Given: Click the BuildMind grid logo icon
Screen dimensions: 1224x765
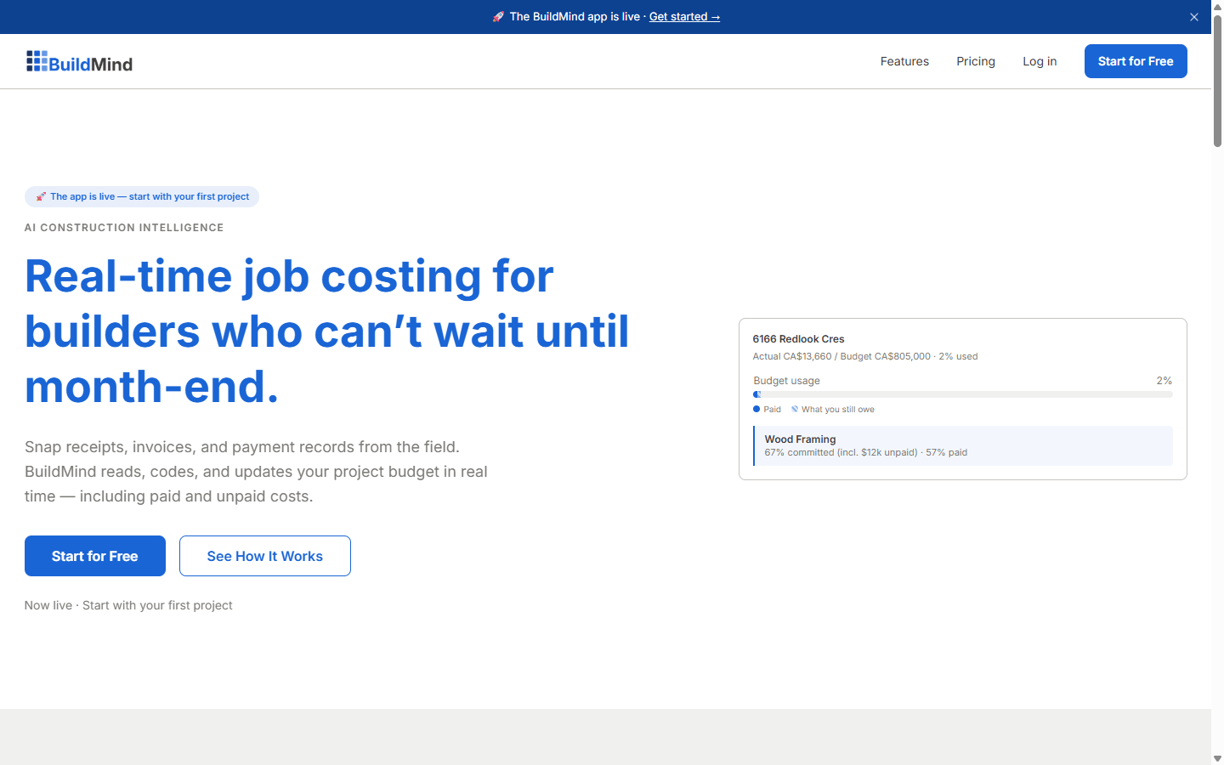Looking at the screenshot, I should [x=37, y=61].
